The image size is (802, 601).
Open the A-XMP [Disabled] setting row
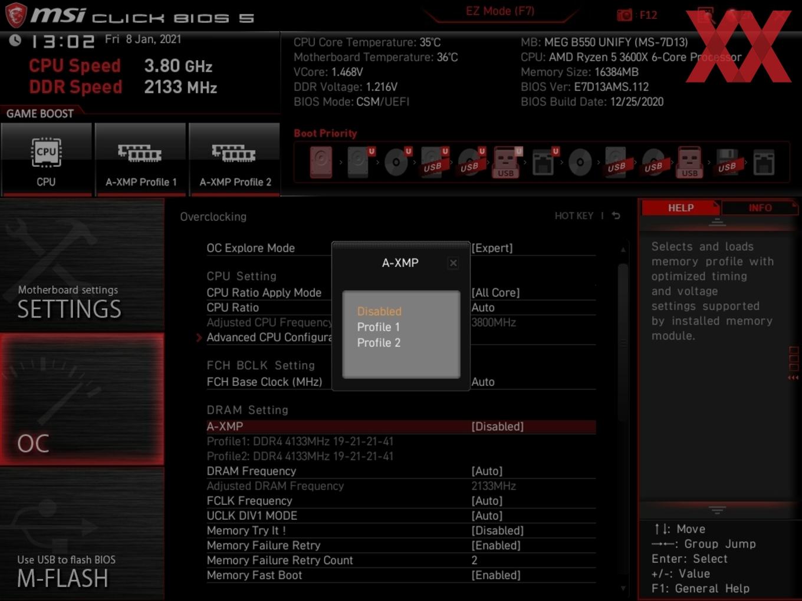click(401, 427)
